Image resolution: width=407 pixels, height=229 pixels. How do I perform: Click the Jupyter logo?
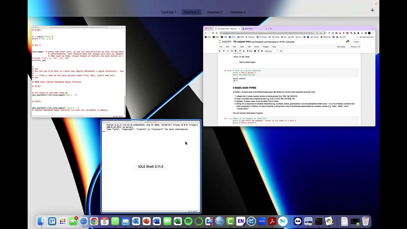tap(225, 42)
